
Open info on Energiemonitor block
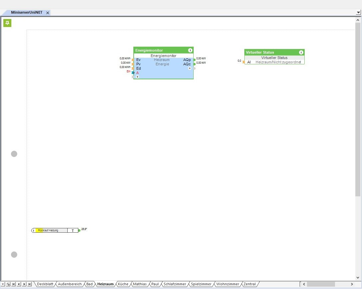point(190,50)
